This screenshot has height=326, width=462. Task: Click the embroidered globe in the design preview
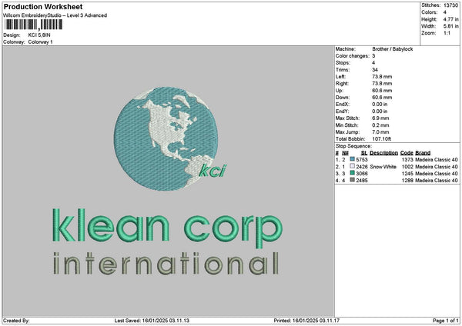(x=166, y=138)
